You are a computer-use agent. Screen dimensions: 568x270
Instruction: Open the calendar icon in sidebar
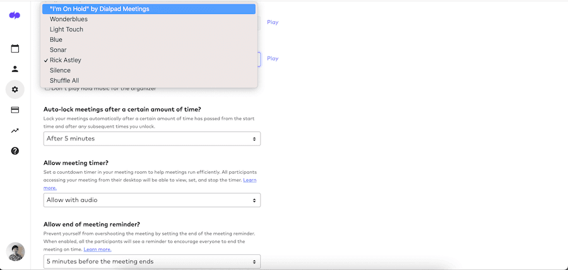point(15,48)
